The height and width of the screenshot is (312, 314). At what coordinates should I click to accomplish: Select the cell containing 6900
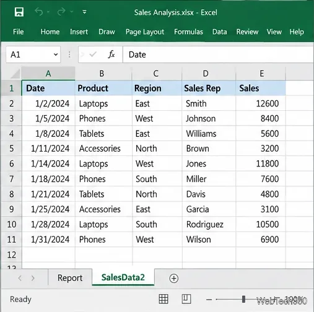(261, 240)
